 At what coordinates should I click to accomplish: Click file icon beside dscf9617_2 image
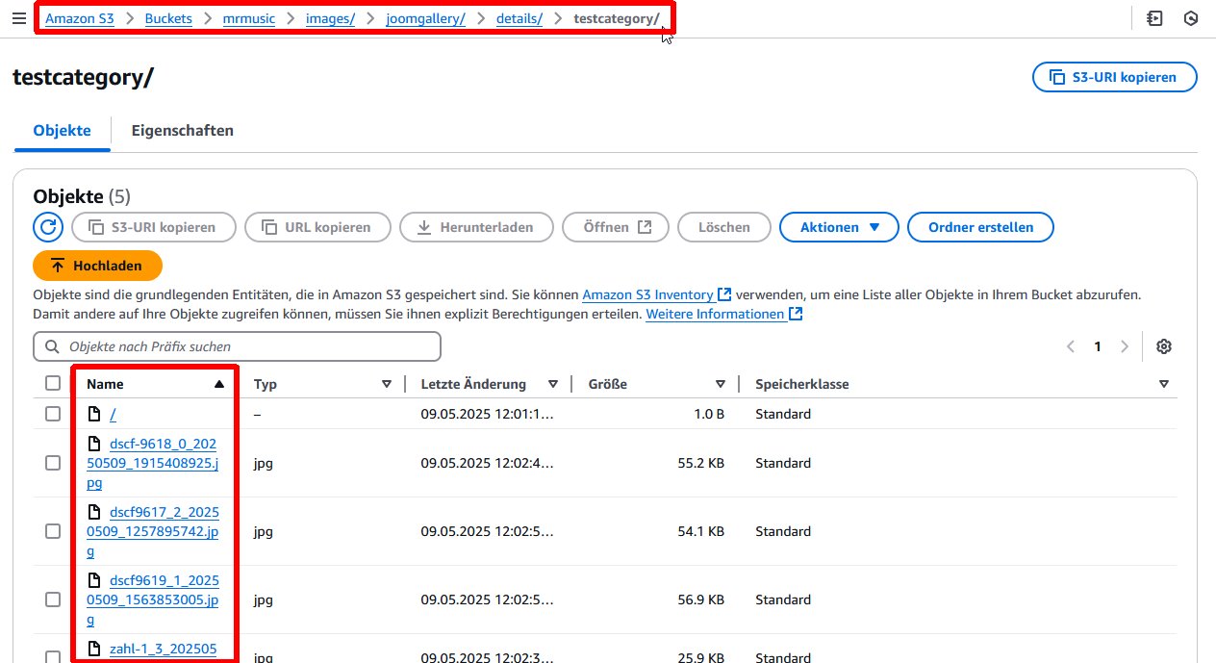tap(94, 512)
